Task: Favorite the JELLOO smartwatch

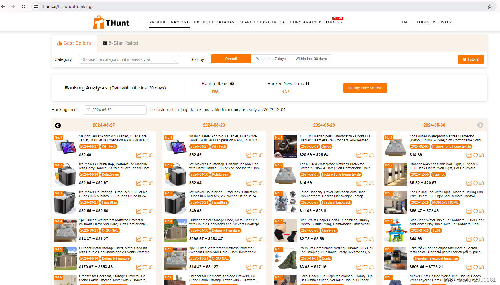Action: (365, 155)
